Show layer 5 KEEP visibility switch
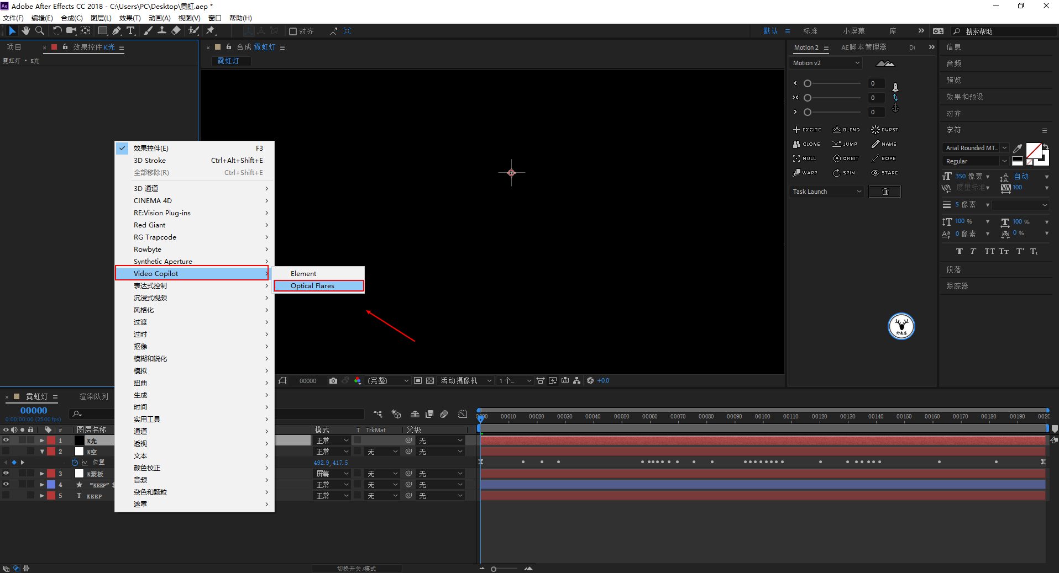Image resolution: width=1059 pixels, height=573 pixels. pyautogui.click(x=6, y=496)
